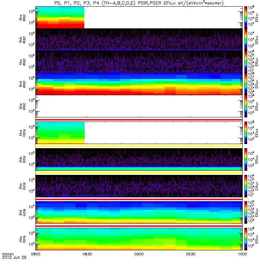Click the '2012 Jun 28' date label
Image resolution: width=260 pixels, height=277 pixels.
[14, 257]
